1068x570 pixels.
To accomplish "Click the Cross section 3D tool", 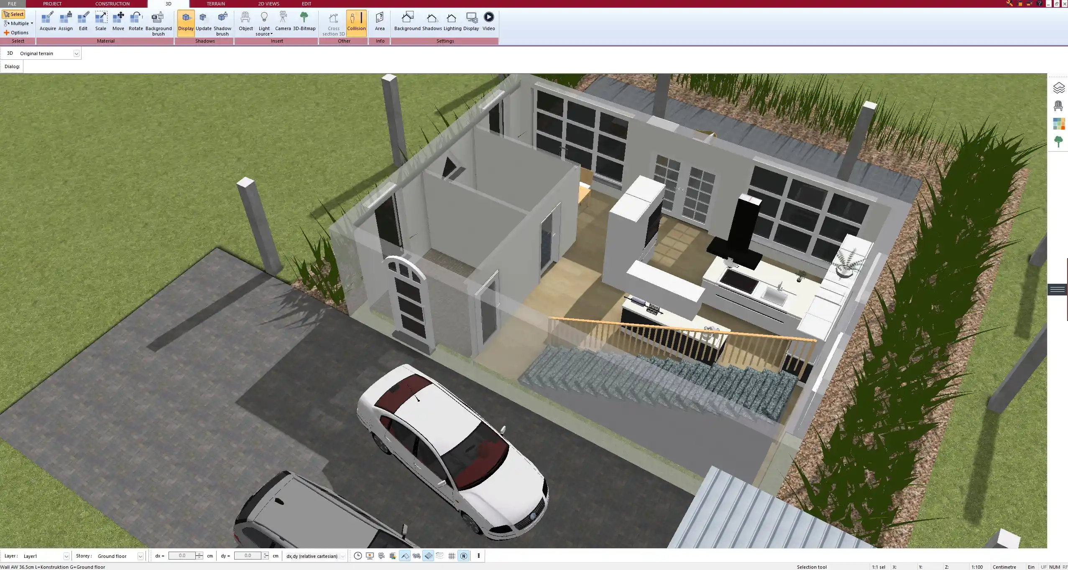I will [334, 24].
